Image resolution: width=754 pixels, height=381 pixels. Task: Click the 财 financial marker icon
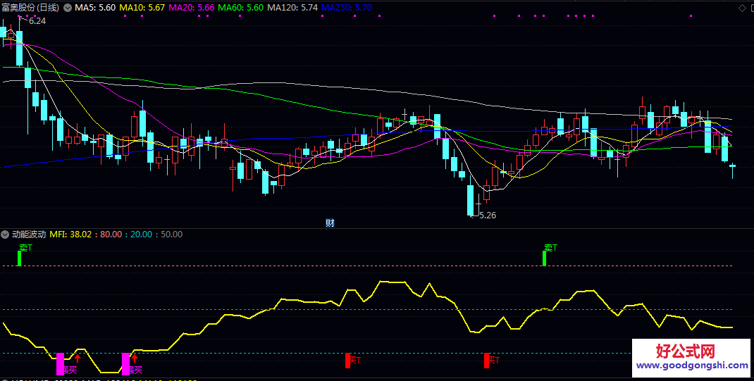tap(330, 223)
